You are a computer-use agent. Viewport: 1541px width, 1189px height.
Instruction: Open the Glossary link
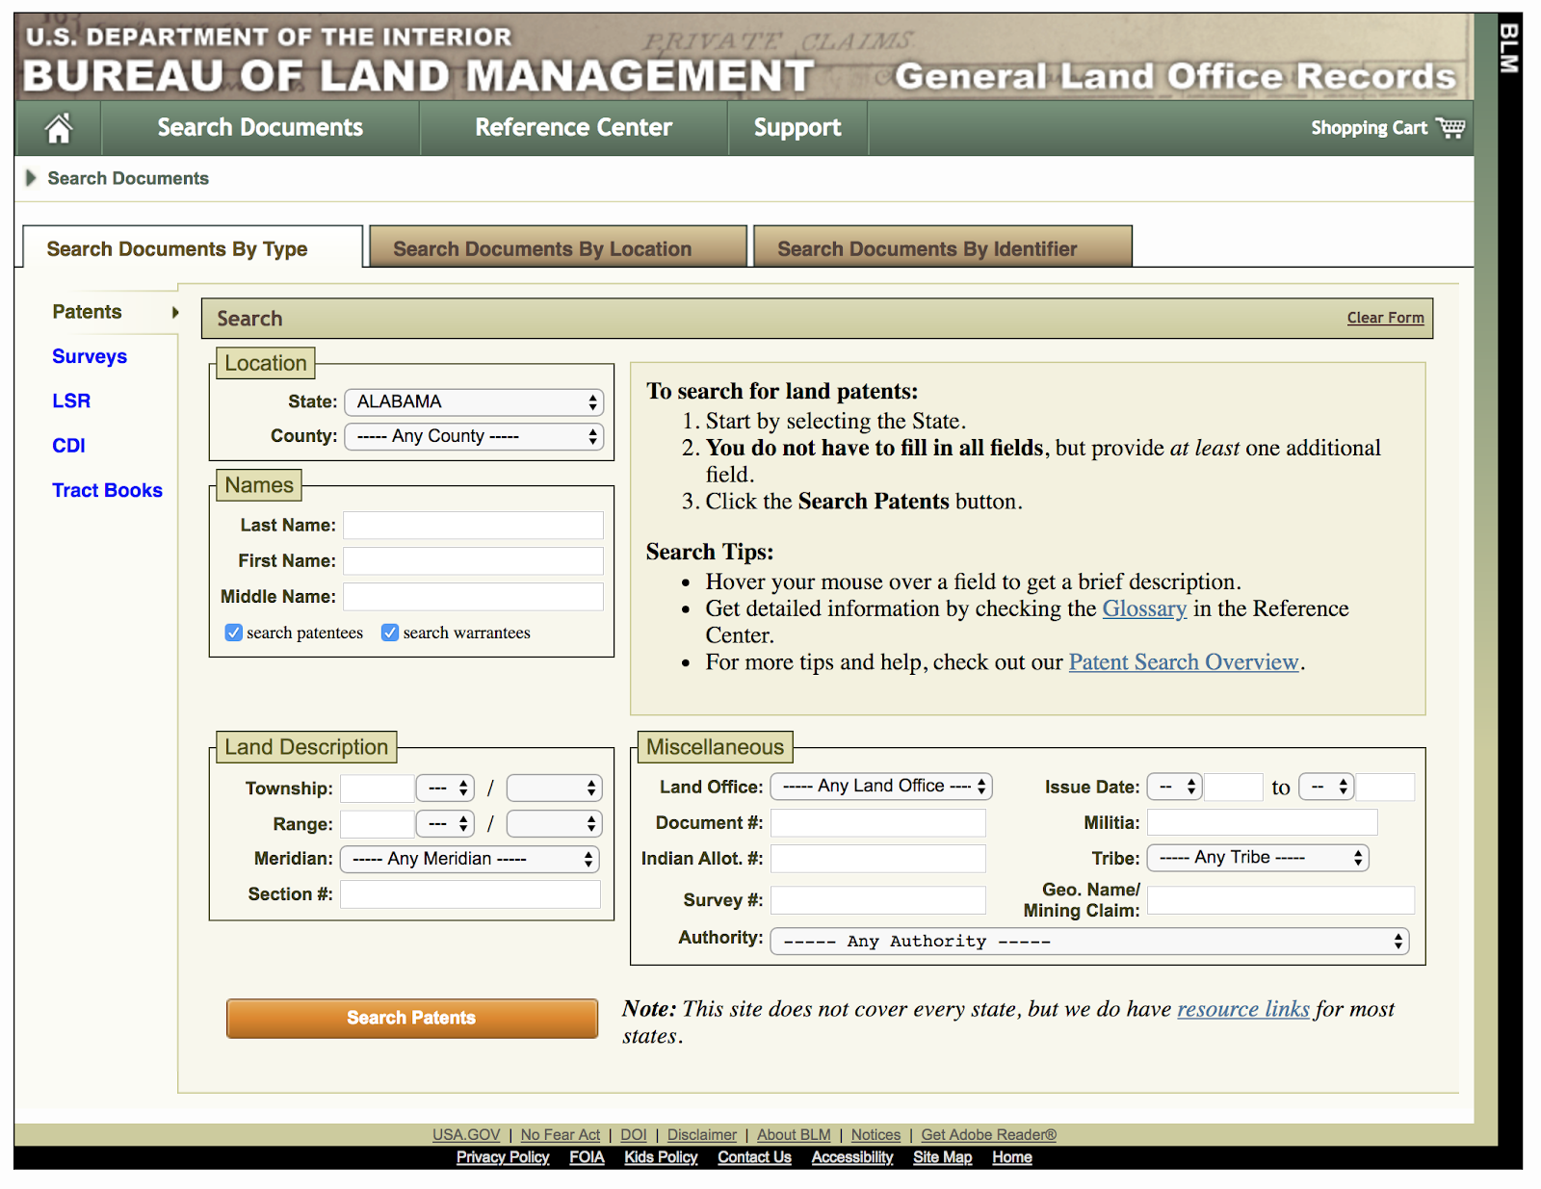pos(1144,608)
